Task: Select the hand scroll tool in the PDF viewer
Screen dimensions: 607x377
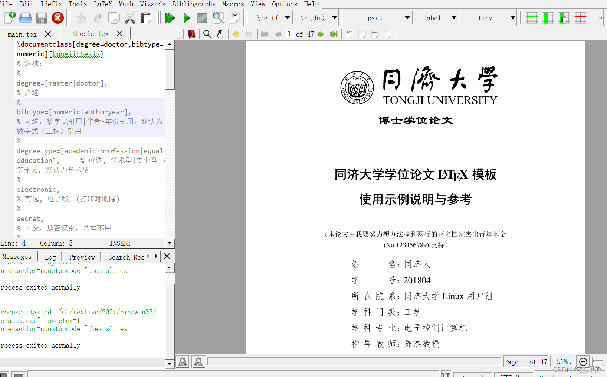Action: click(220, 34)
